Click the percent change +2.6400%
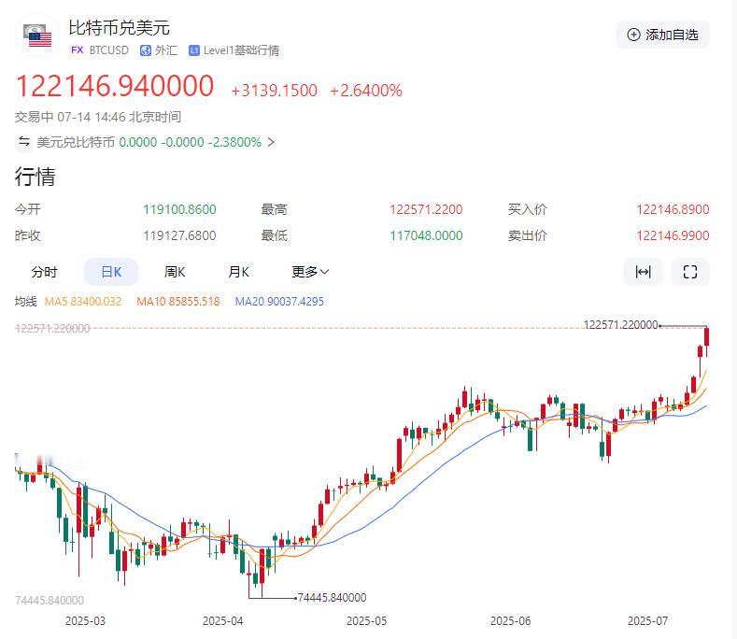Screen dimensions: 737x639 point(366,91)
